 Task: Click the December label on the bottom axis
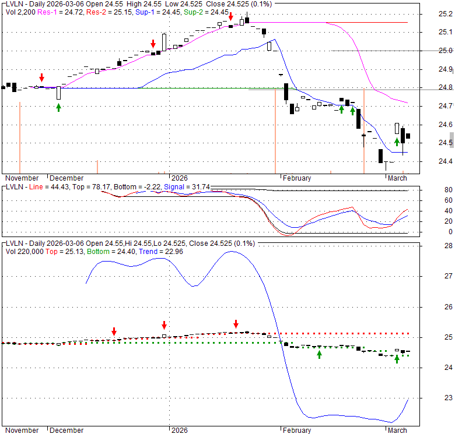(66, 430)
